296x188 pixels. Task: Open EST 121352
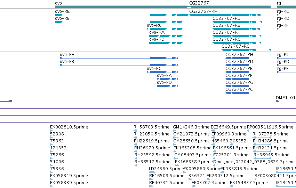click(51, 151)
